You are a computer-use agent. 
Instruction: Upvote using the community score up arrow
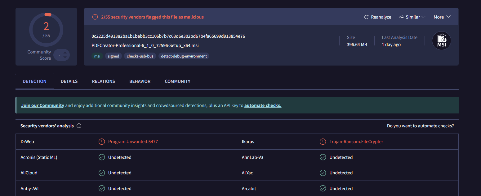click(65, 53)
